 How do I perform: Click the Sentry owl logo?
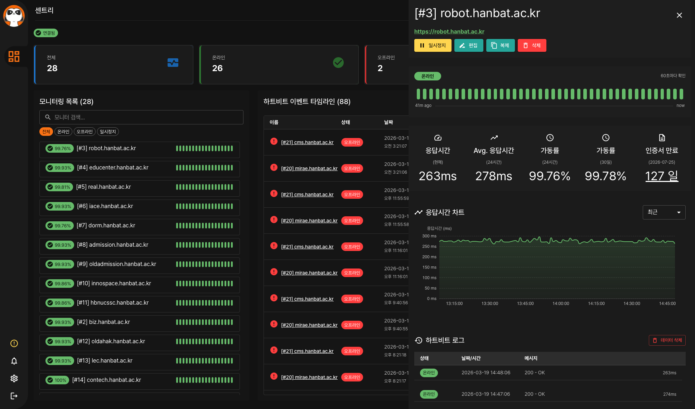14,16
